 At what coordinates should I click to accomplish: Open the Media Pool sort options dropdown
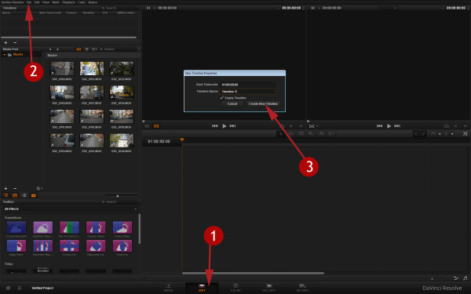94,49
